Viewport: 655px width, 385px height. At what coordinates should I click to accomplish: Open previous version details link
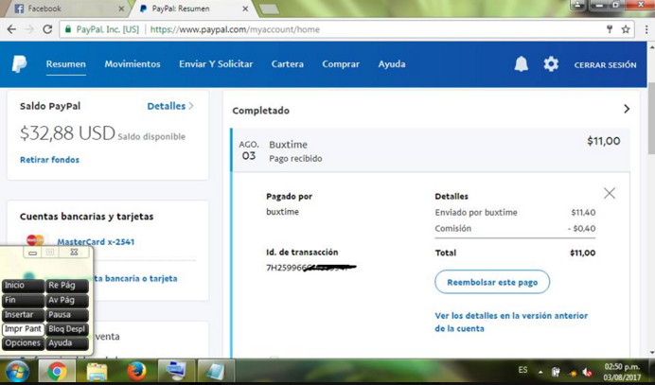(511, 322)
